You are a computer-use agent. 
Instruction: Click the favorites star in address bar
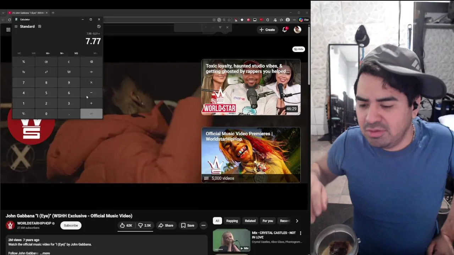pos(229,20)
